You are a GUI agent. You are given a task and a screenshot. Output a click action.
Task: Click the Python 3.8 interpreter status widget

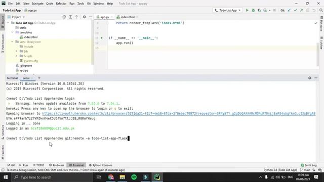(x=280, y=170)
